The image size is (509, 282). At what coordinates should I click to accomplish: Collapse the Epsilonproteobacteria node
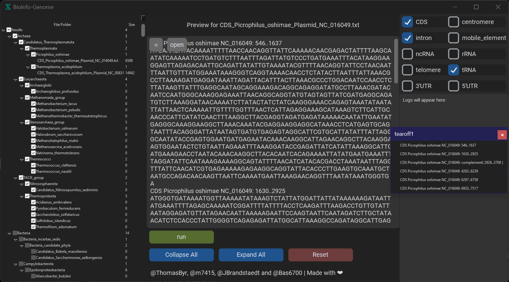22,270
